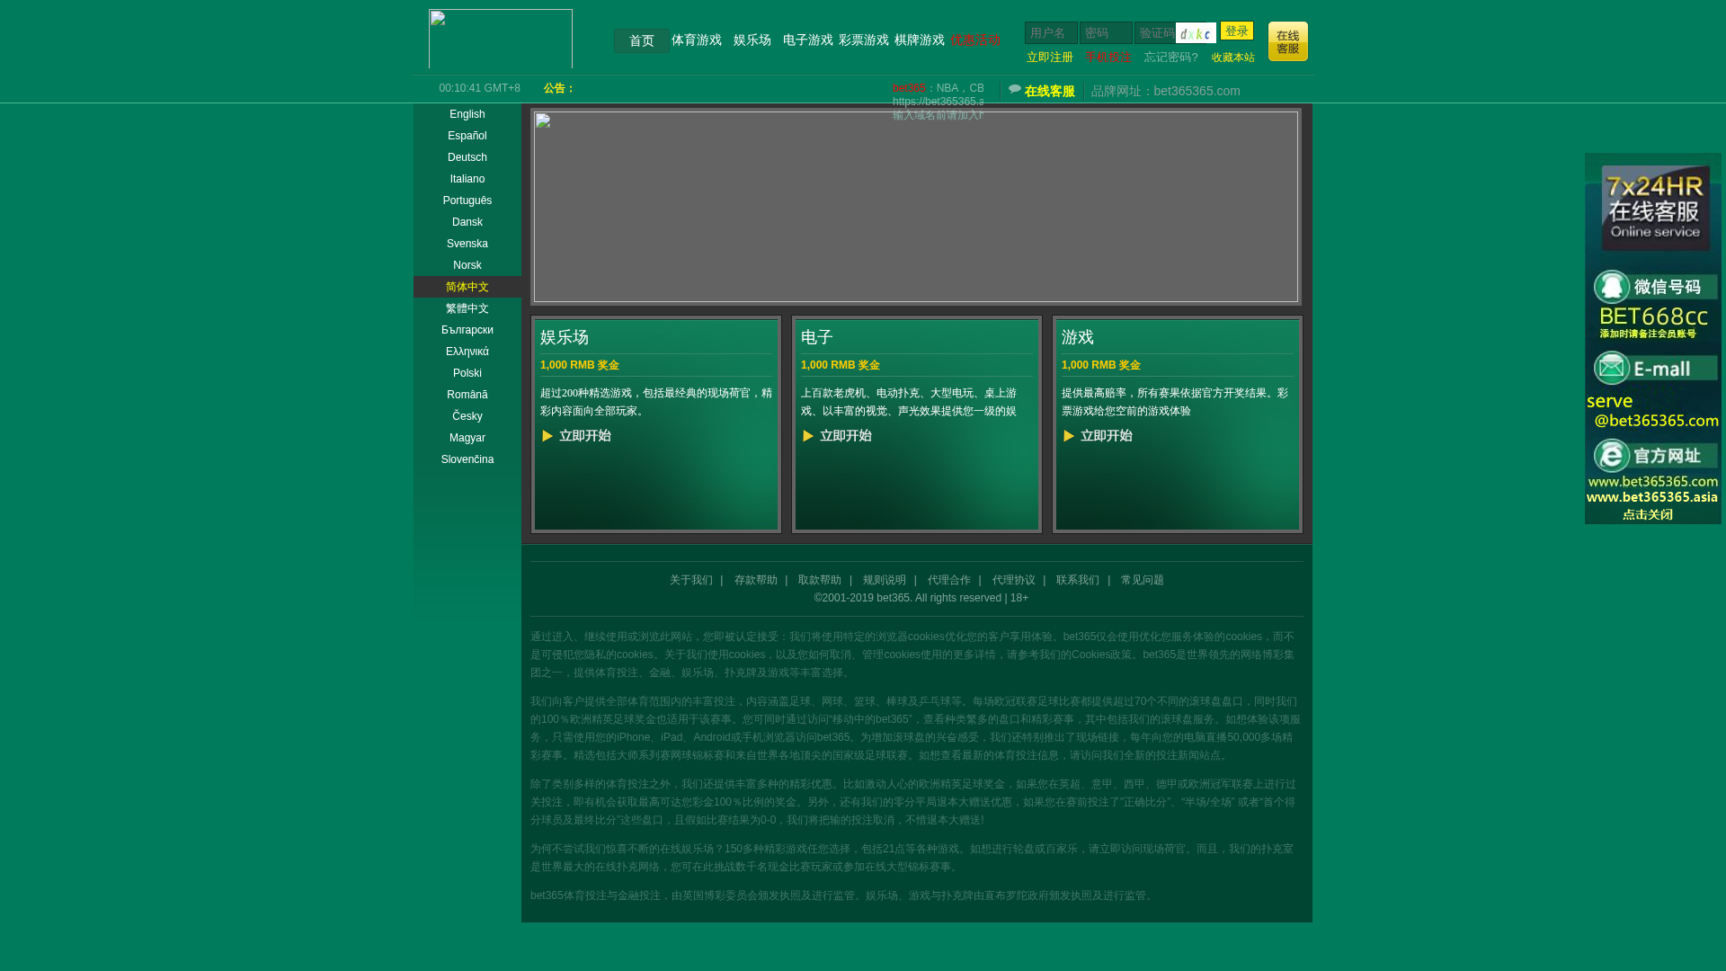This screenshot has height=971, width=1726.
Task: Click the chat bubble 在线客服 link
Action: 1042,91
